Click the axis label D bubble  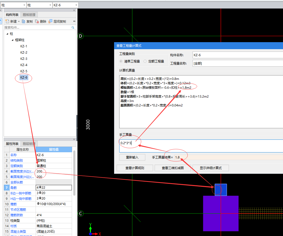pos(81,36)
